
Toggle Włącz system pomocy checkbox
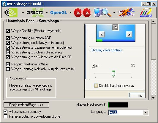coord(6,112)
